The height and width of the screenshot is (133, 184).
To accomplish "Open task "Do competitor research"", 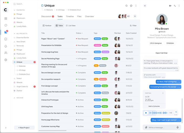I will (51, 79).
